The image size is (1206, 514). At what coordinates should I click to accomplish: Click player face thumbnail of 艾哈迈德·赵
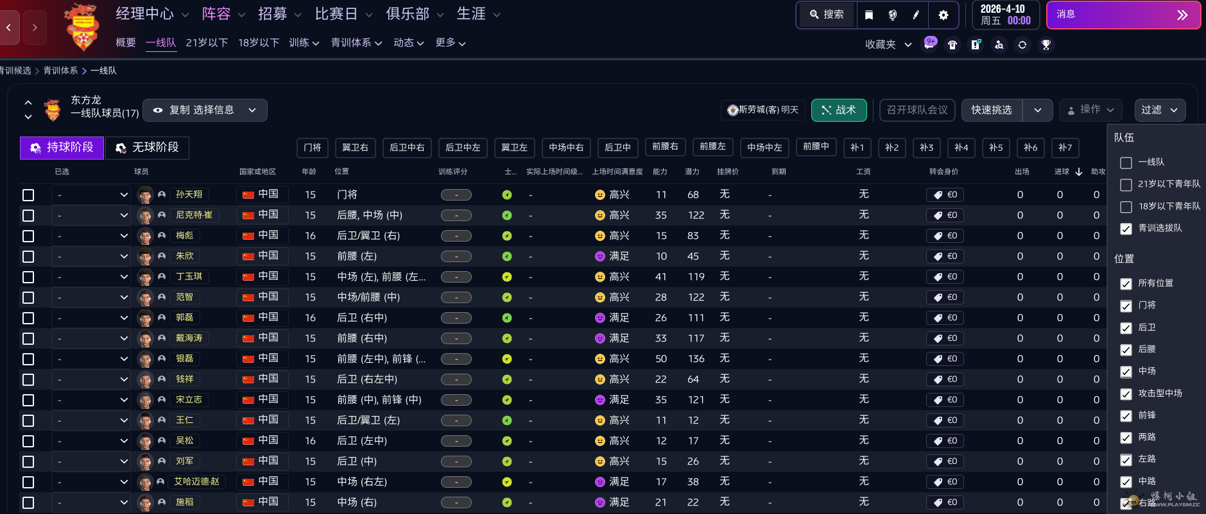point(145,481)
